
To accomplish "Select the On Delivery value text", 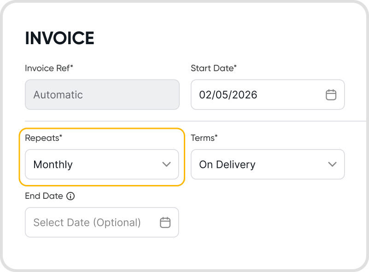I will pos(227,164).
